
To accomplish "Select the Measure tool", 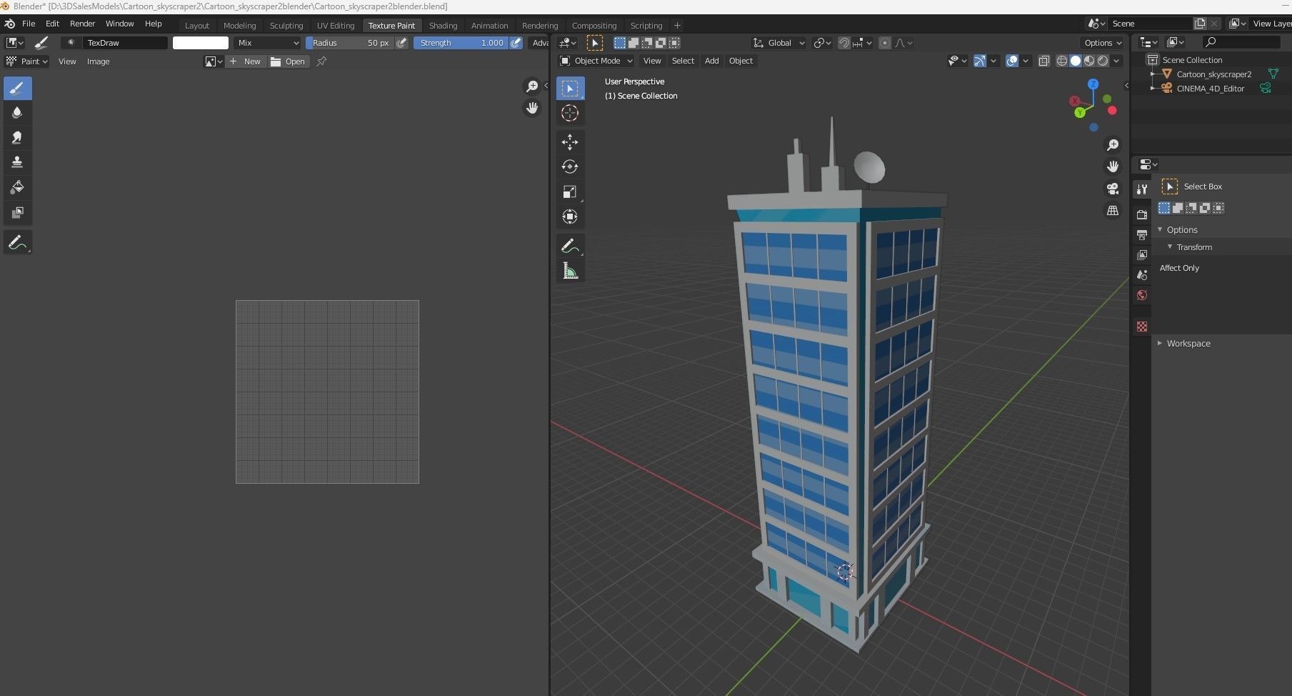I will tap(570, 272).
